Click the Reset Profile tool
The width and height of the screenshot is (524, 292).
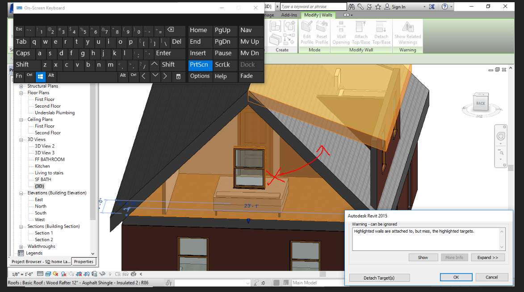coord(322,33)
